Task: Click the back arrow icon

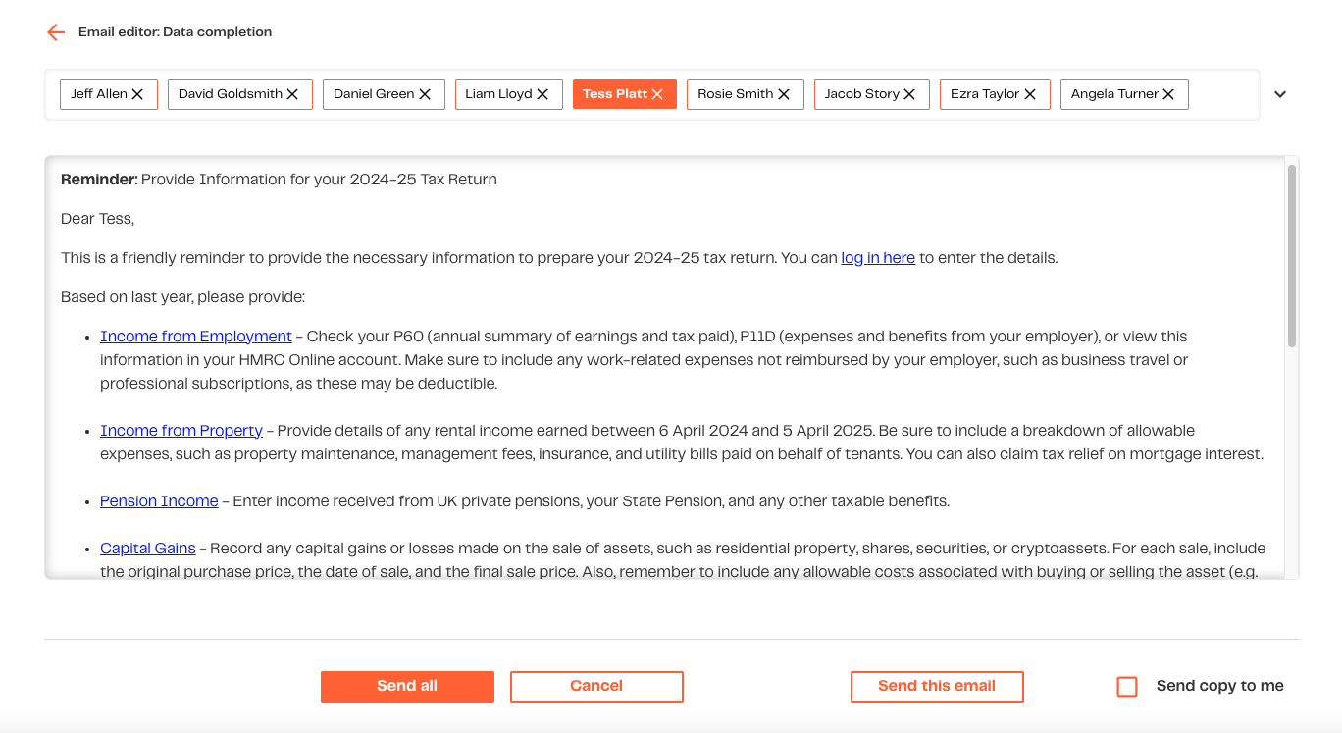Action: [56, 32]
